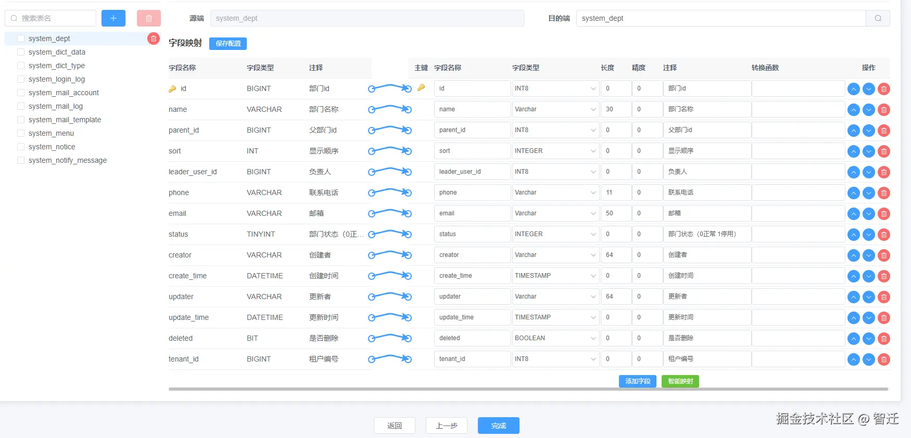Click the table name search box
This screenshot has height=438, width=911.
click(50, 18)
